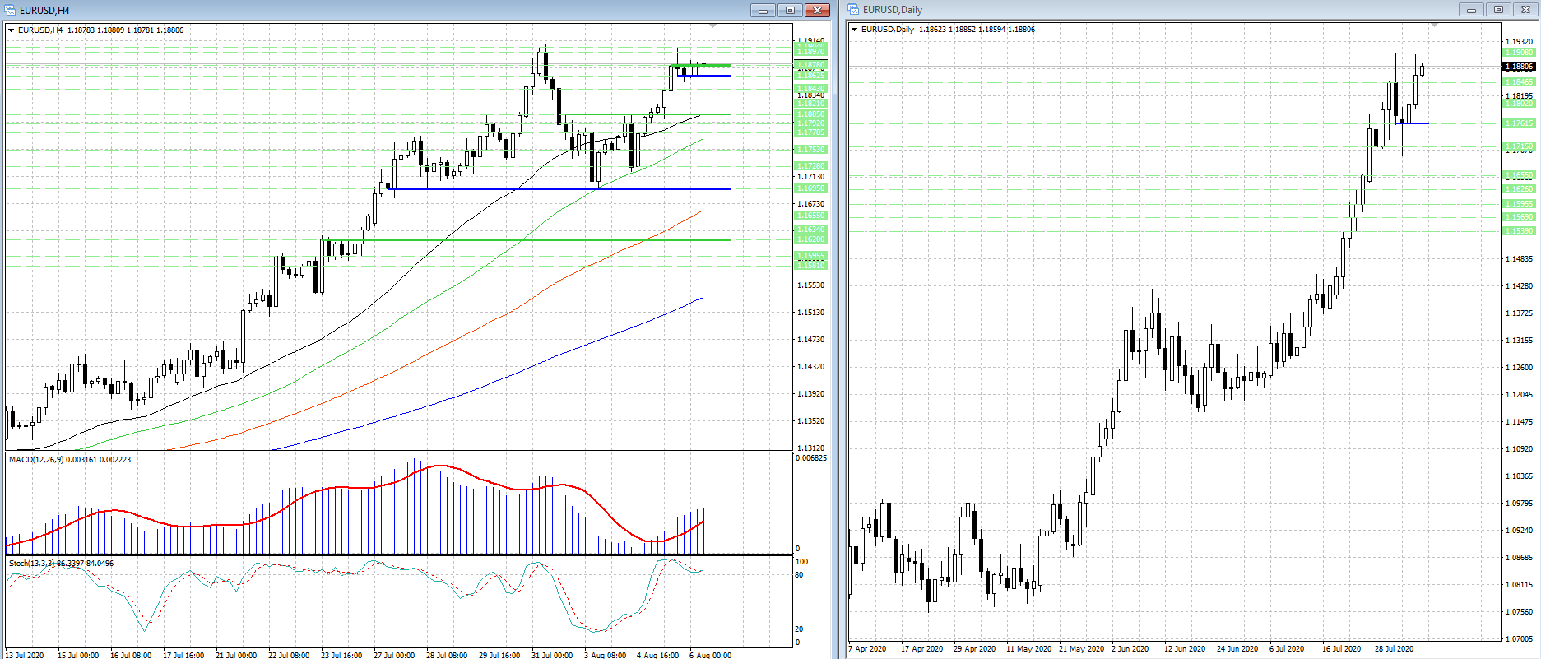1541x659 pixels.
Task: Click the chart shift marker on H4 chart
Action: tap(712, 26)
